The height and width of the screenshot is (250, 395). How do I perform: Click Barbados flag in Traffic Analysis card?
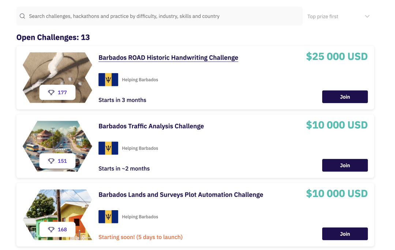[x=108, y=148]
